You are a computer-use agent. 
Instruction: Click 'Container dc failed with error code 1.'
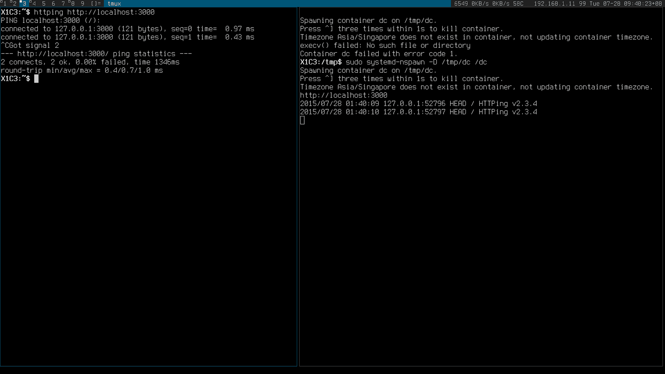pyautogui.click(x=379, y=54)
